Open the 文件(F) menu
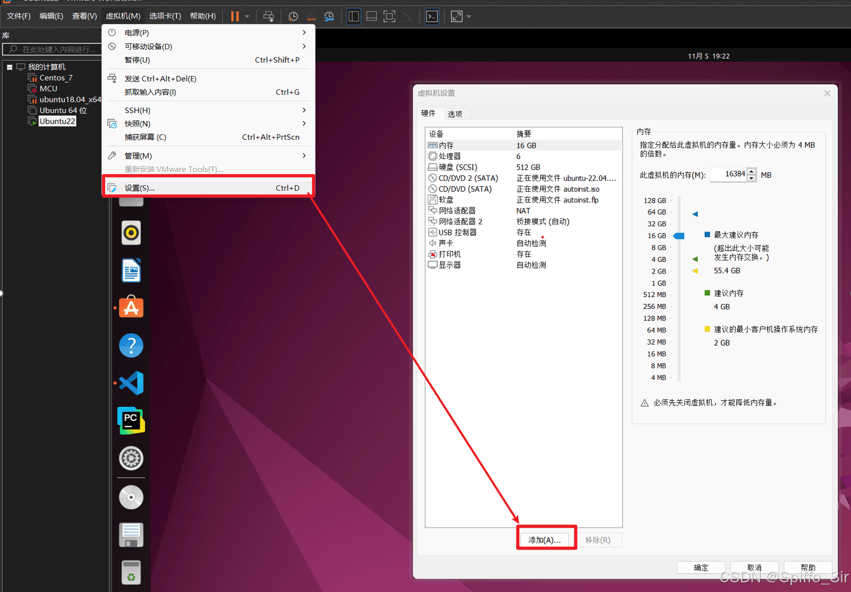The width and height of the screenshot is (851, 592). click(x=19, y=16)
